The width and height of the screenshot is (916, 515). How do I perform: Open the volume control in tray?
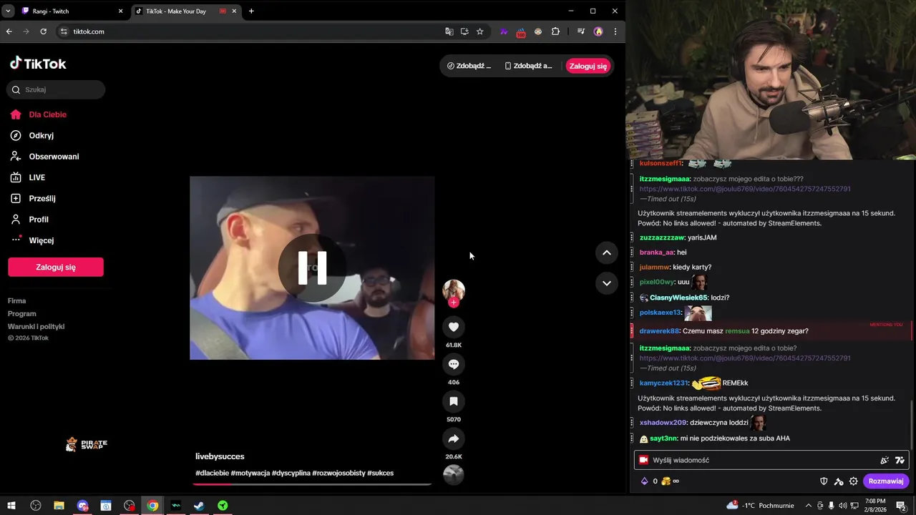(x=842, y=506)
